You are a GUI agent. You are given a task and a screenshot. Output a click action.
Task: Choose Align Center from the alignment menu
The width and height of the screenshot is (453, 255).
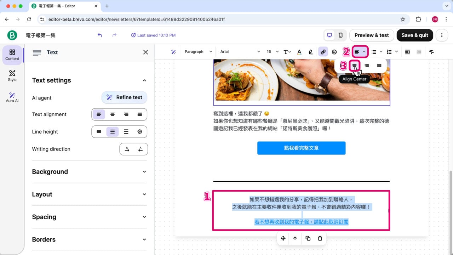(354, 65)
